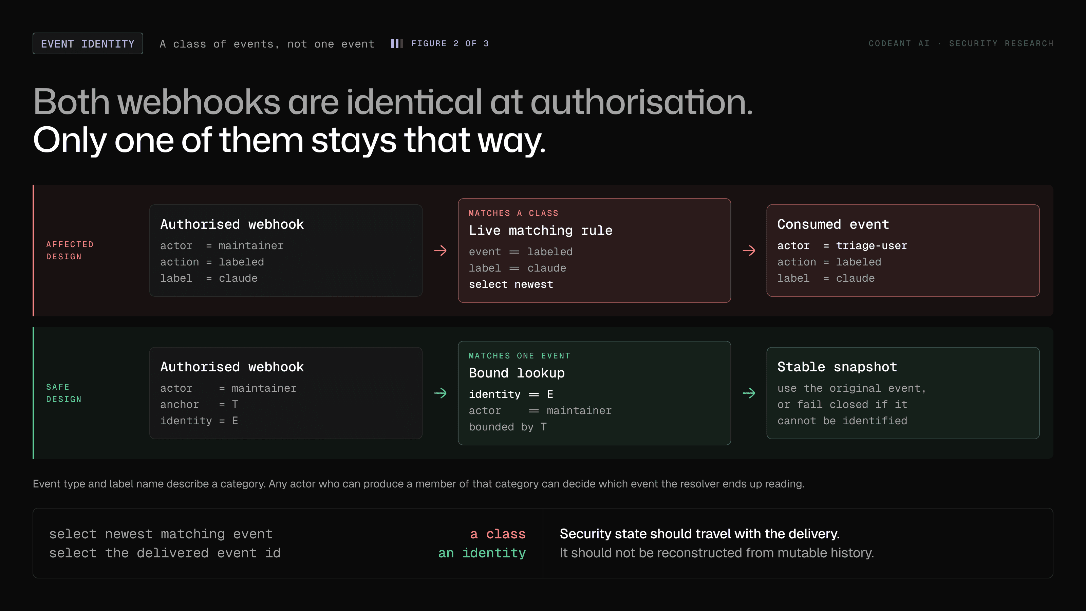
Task: Click the "use the original event," line
Action: 852,388
